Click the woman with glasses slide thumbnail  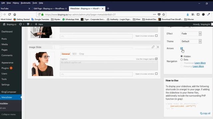coord(42,64)
